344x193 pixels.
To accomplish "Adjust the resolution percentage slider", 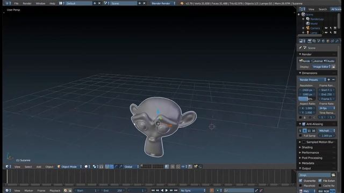I will [307, 99].
